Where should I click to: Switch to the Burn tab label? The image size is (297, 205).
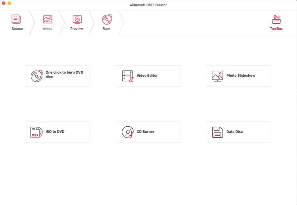pyautogui.click(x=106, y=29)
